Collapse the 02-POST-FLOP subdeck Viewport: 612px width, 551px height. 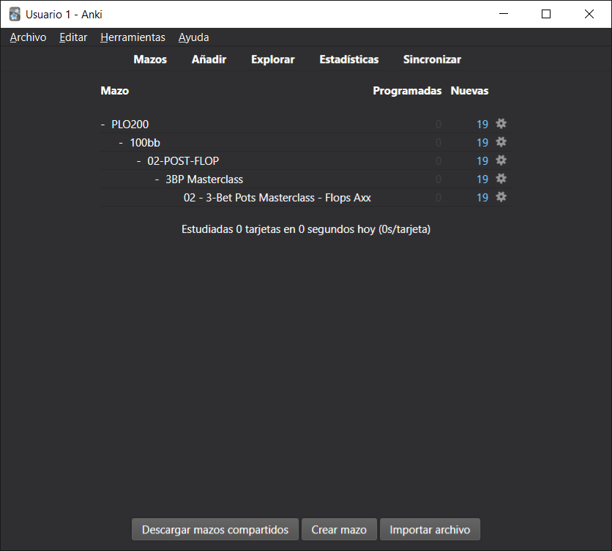pos(139,161)
